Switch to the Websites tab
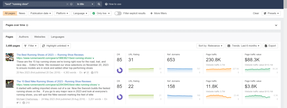 point(40,37)
